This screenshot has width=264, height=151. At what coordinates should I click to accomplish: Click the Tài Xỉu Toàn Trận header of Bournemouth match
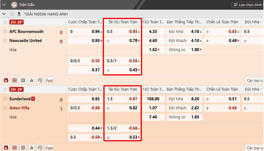(122, 22)
